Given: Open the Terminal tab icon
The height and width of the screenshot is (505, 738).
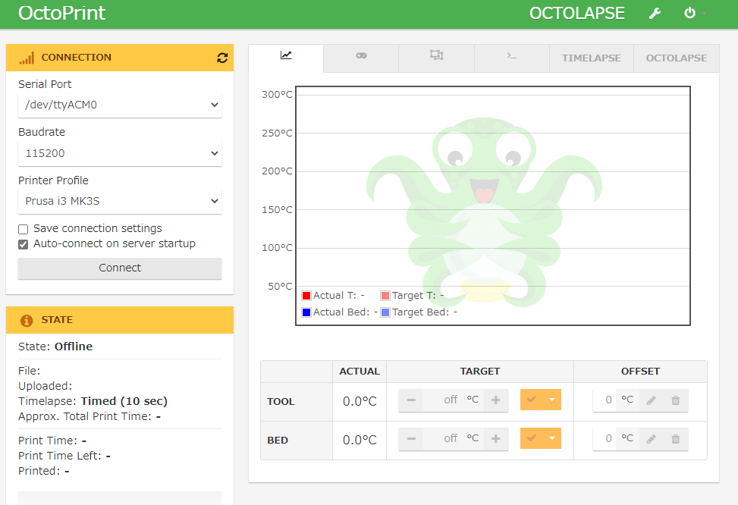Looking at the screenshot, I should (x=512, y=55).
